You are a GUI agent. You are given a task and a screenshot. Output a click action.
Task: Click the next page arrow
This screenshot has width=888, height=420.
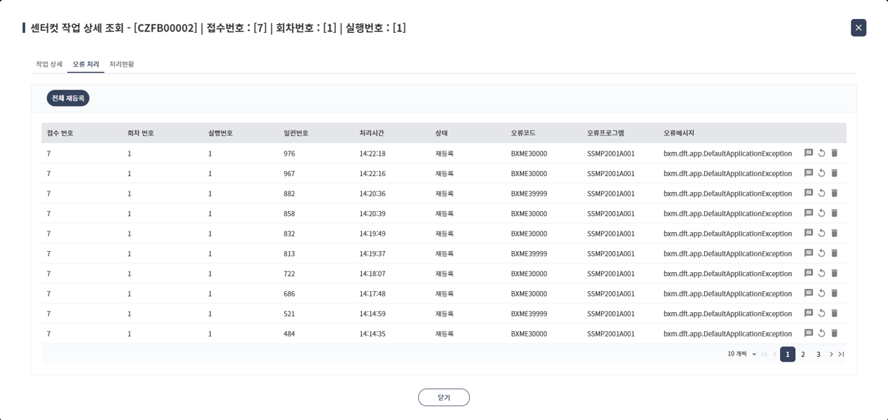pos(830,354)
